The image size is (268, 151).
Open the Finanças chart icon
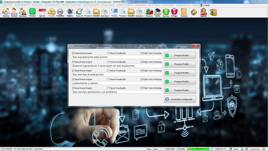coord(149,12)
